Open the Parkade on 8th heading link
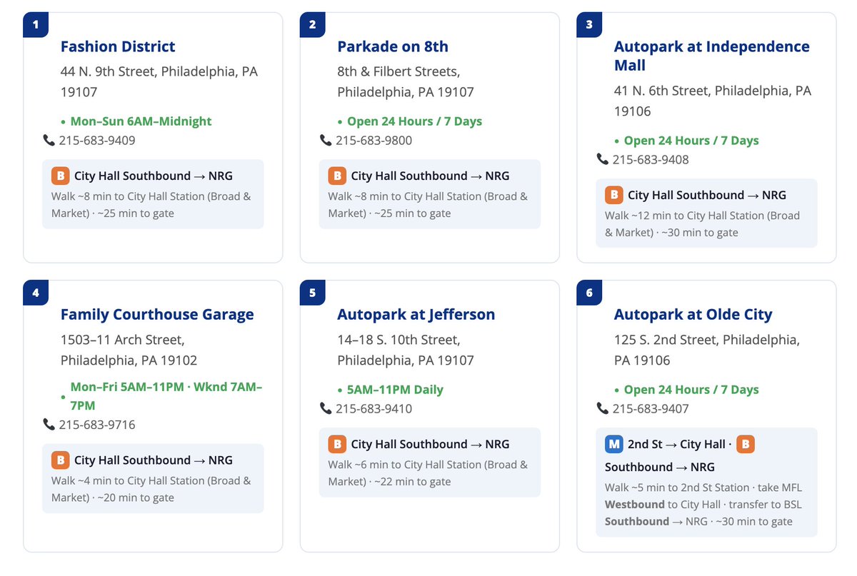 (x=393, y=46)
